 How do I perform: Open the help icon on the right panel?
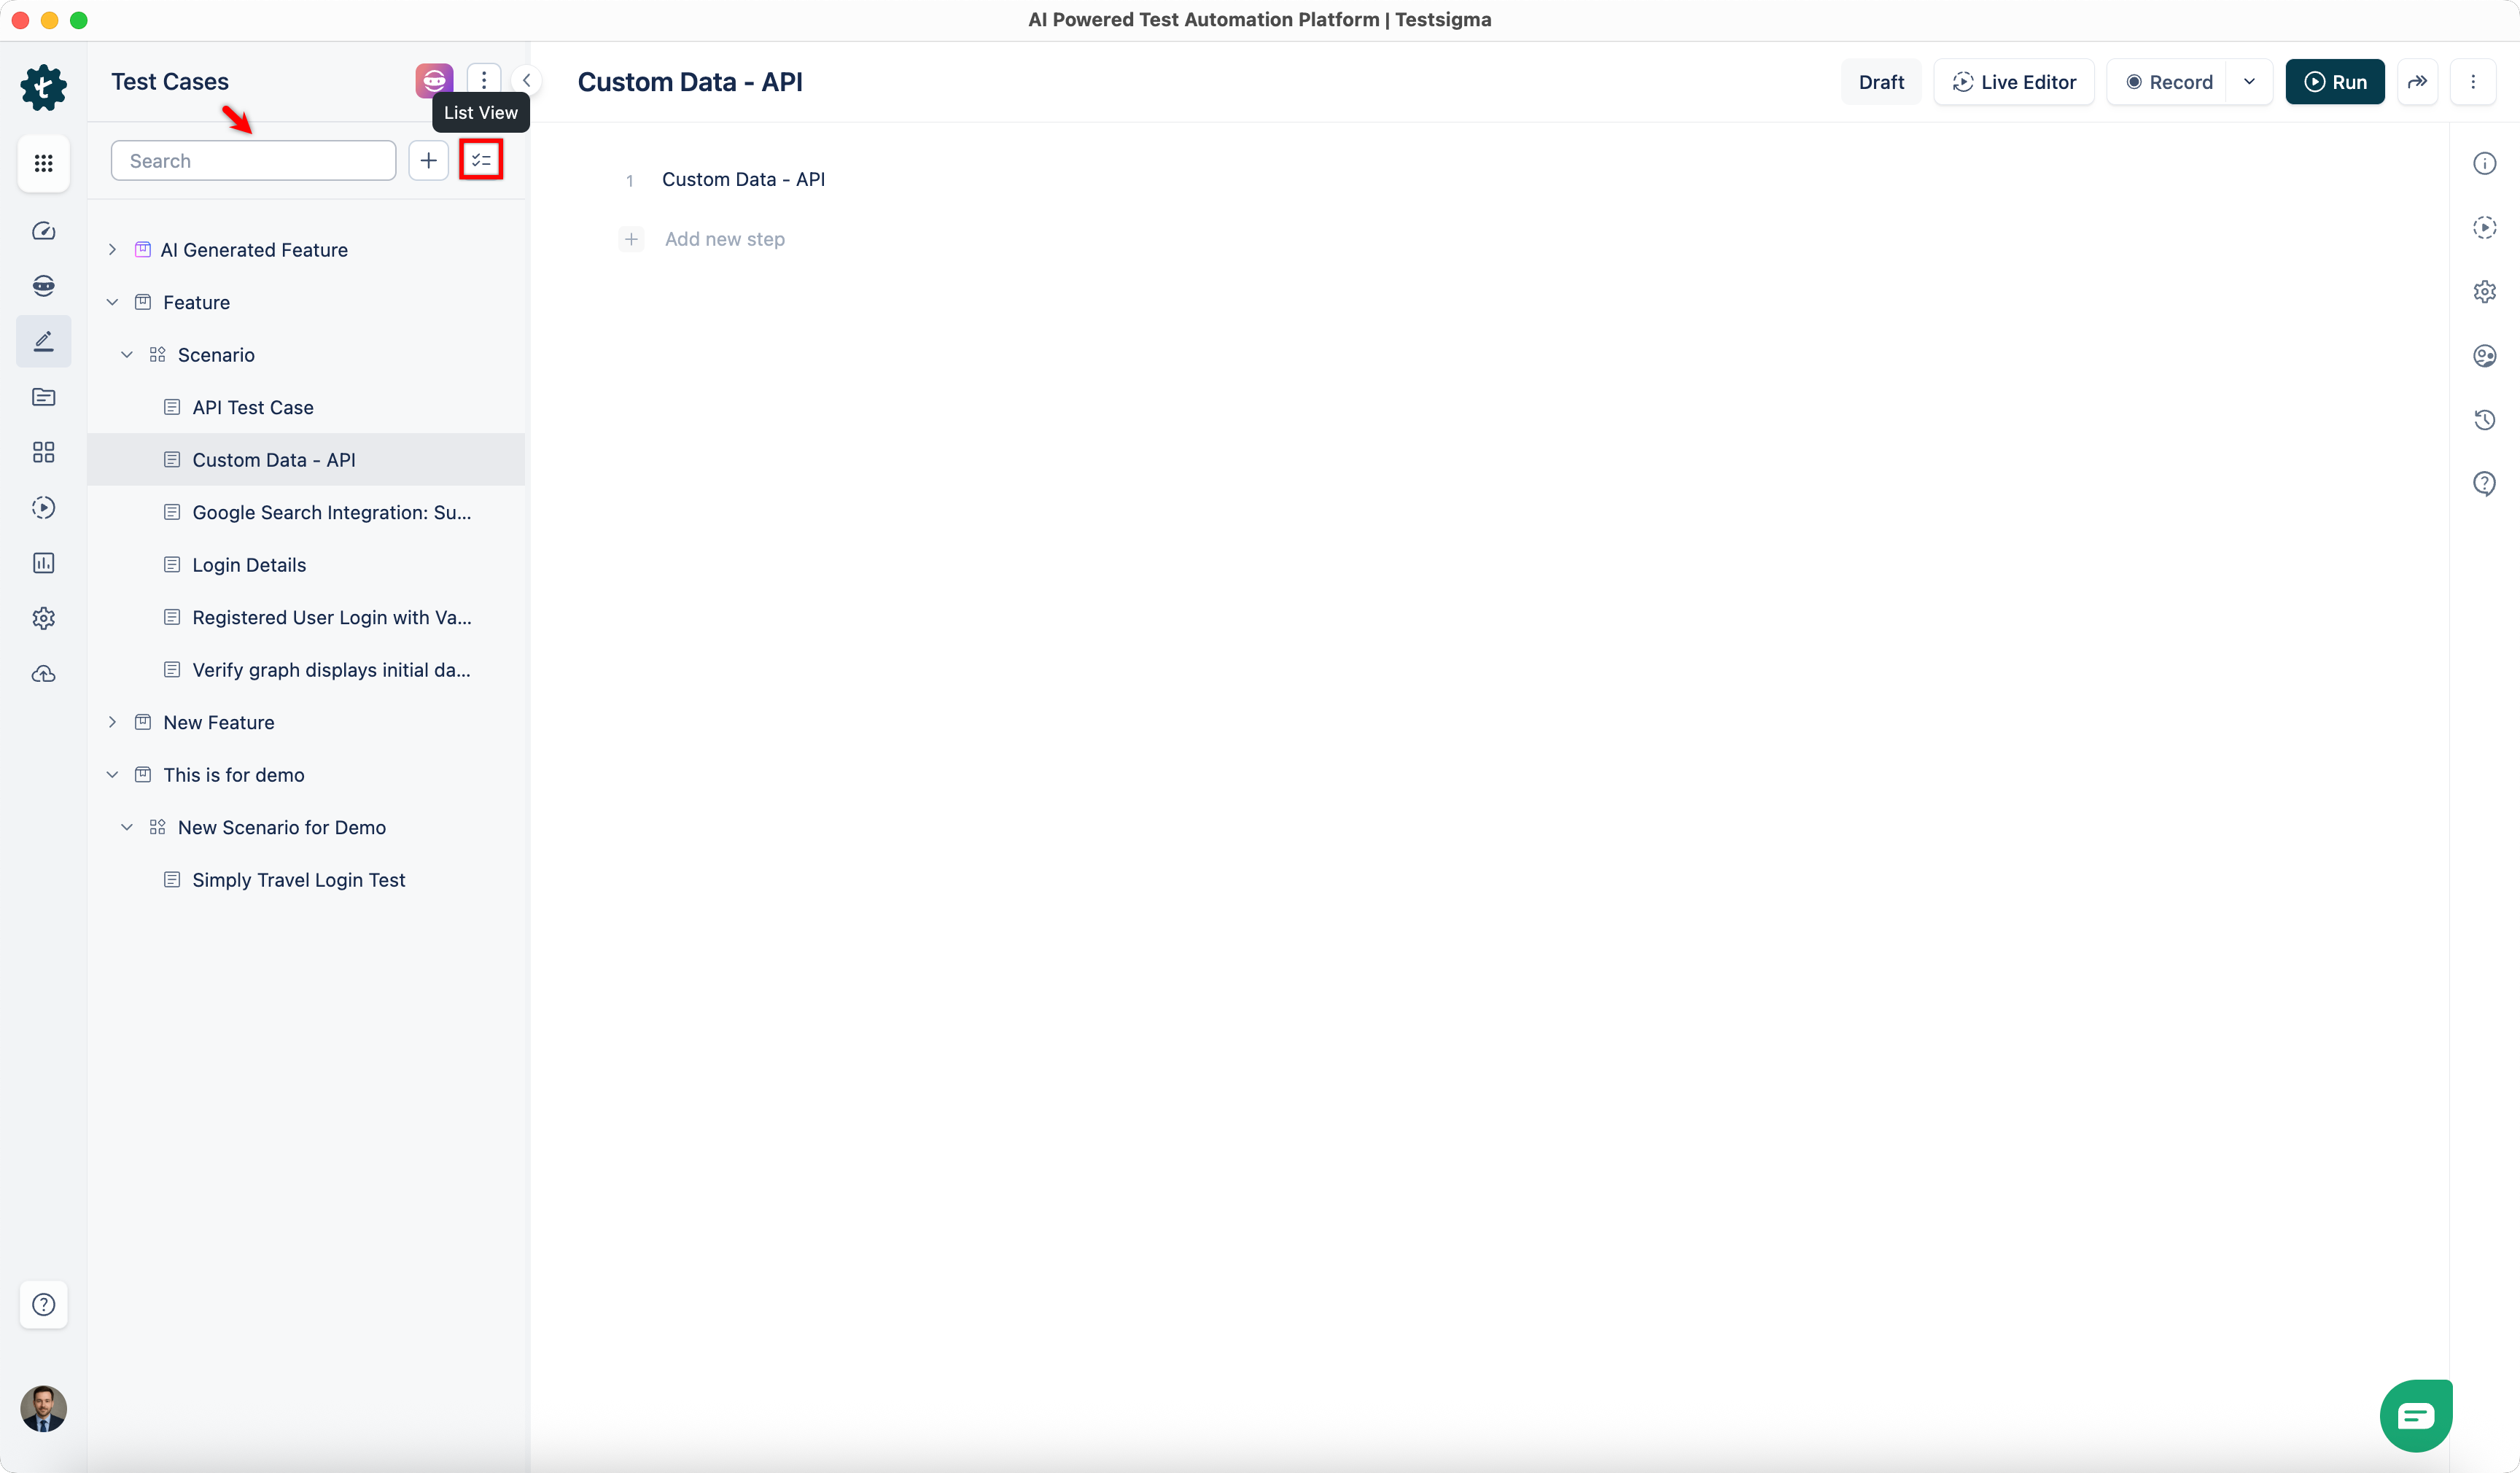click(2486, 483)
